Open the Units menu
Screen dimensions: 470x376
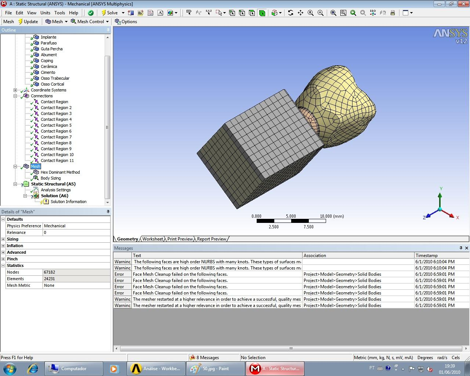tap(46, 13)
